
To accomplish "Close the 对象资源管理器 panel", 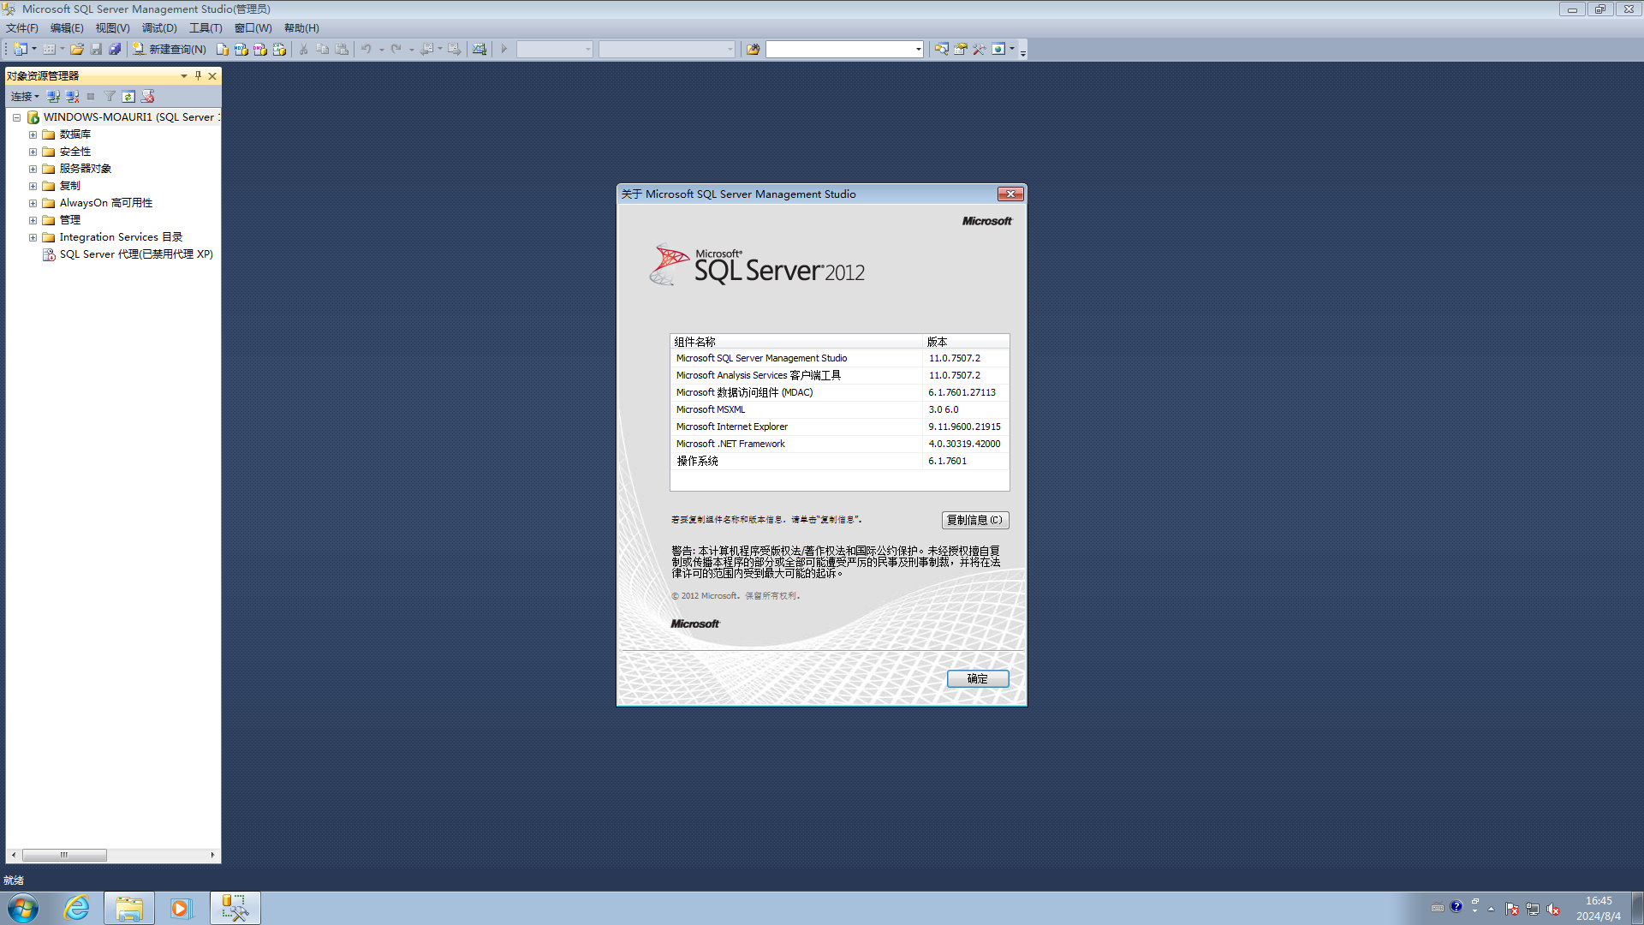I will coord(212,76).
